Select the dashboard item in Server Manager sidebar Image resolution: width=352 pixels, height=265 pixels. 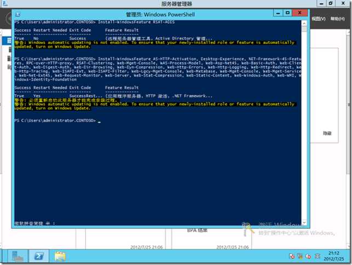7,41
